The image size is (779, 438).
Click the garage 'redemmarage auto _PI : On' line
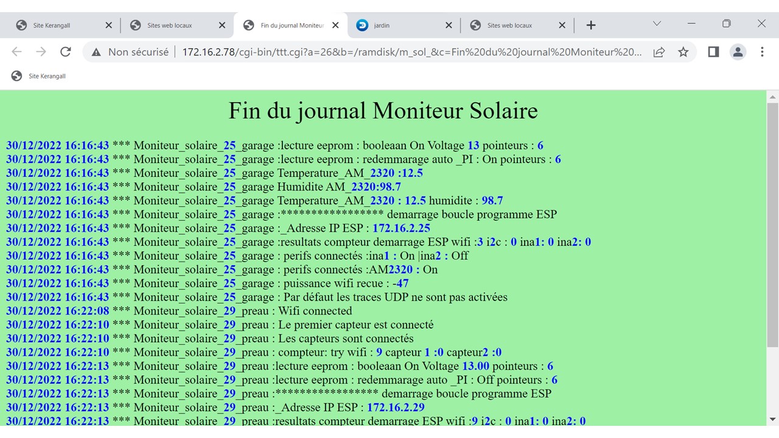click(x=284, y=159)
